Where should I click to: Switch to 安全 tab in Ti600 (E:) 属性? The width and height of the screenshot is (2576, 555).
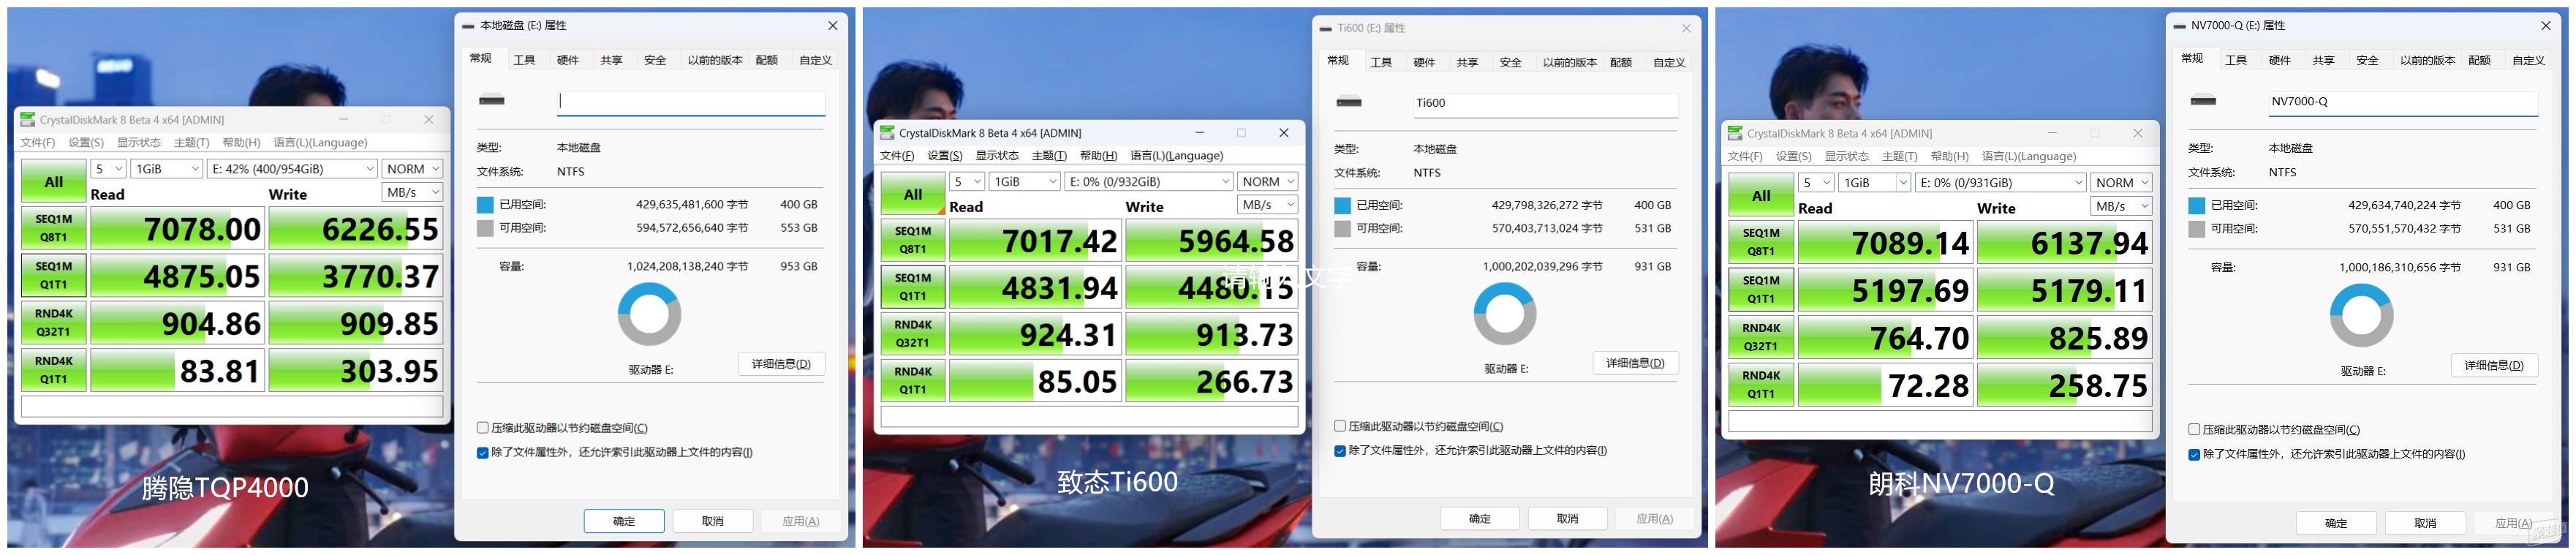coord(1511,62)
